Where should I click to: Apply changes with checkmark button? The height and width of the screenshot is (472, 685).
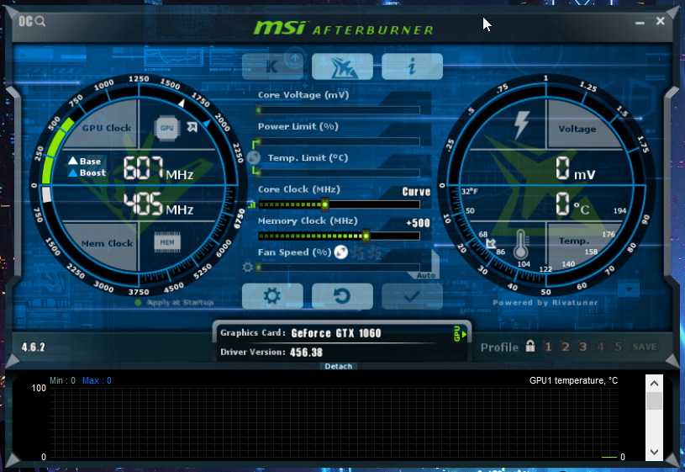coord(412,296)
